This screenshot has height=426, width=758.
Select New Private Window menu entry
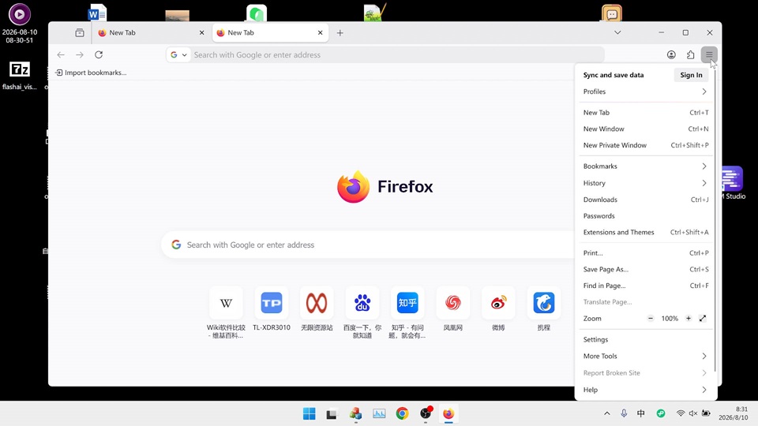pyautogui.click(x=646, y=145)
